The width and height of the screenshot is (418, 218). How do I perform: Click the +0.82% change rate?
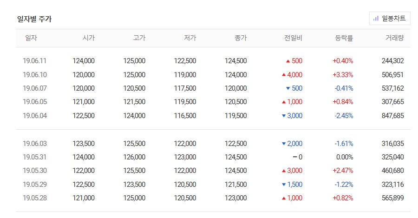343,198
